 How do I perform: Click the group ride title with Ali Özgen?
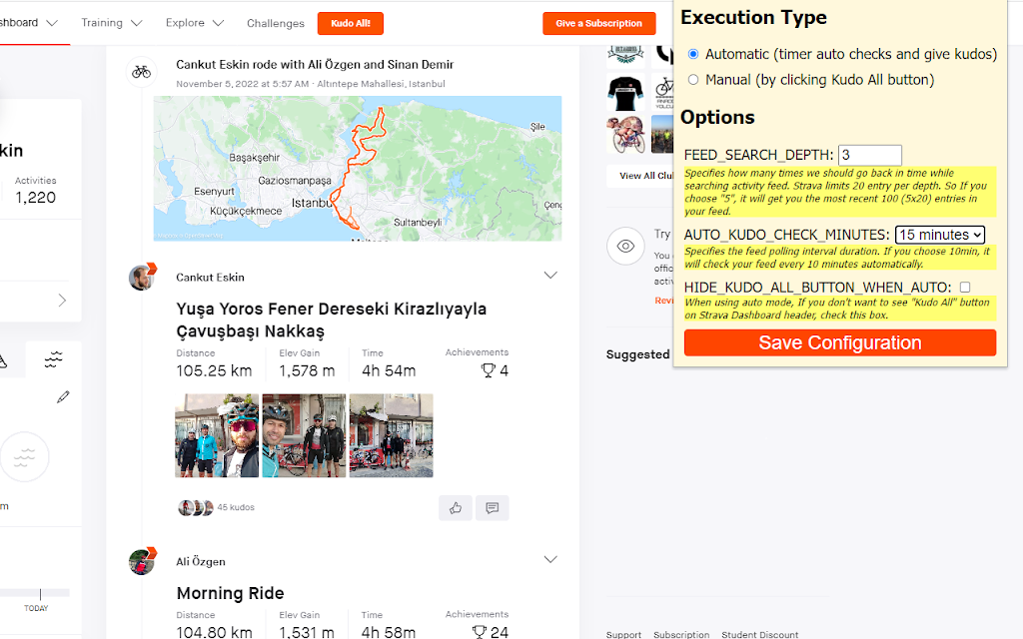click(315, 65)
